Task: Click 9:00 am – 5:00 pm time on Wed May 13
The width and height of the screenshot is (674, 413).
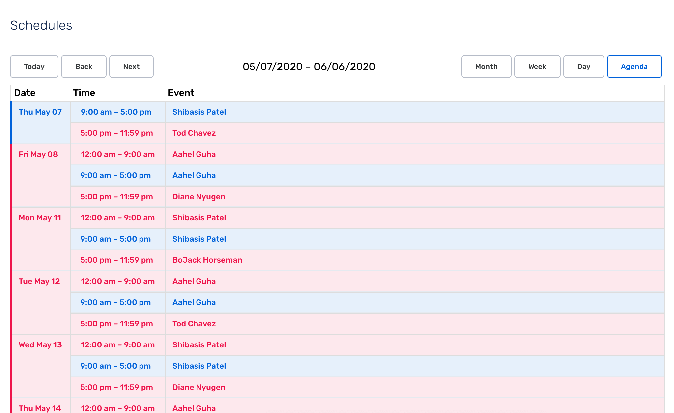Action: tap(118, 366)
